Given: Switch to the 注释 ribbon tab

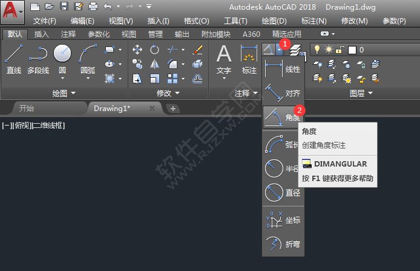Looking at the screenshot, I should coord(68,34).
